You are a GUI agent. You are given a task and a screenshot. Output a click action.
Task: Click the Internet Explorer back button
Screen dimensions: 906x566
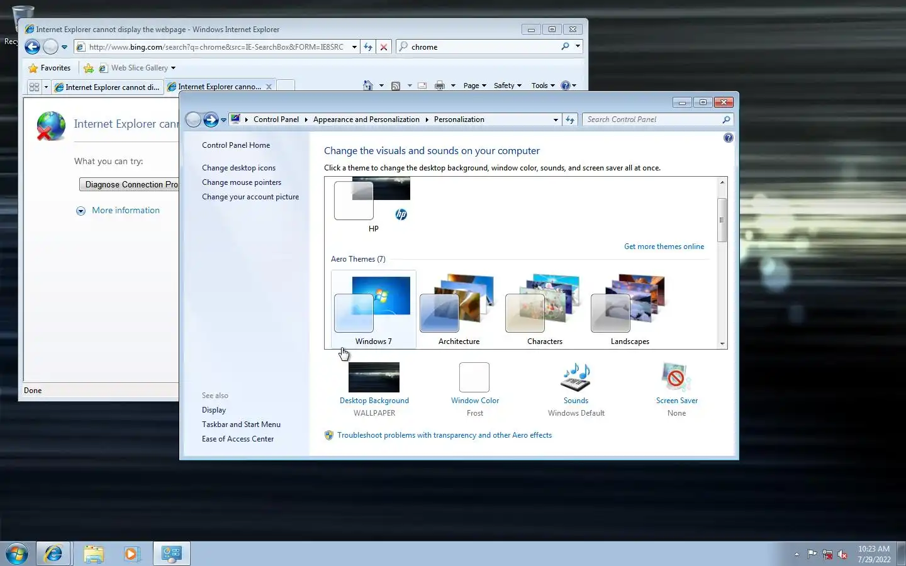click(x=33, y=47)
